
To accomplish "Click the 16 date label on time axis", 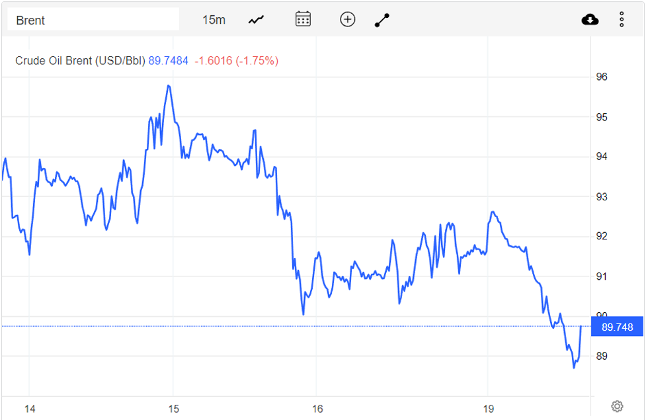I will click(317, 409).
